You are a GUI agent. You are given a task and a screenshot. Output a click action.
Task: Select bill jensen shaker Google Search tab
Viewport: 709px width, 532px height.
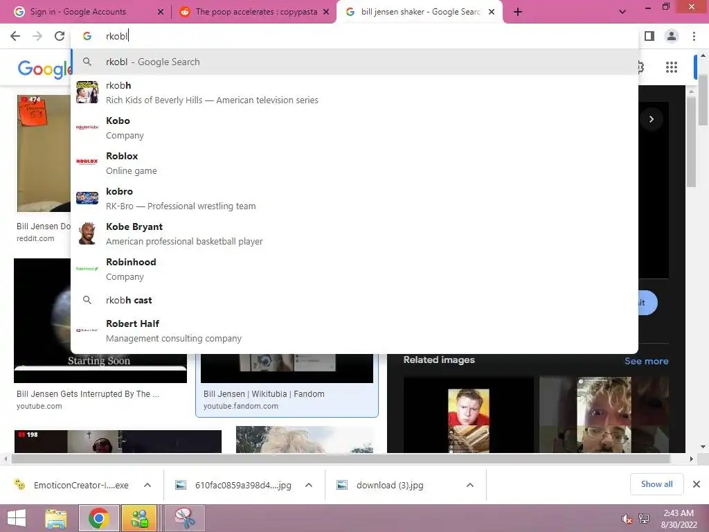tap(419, 12)
